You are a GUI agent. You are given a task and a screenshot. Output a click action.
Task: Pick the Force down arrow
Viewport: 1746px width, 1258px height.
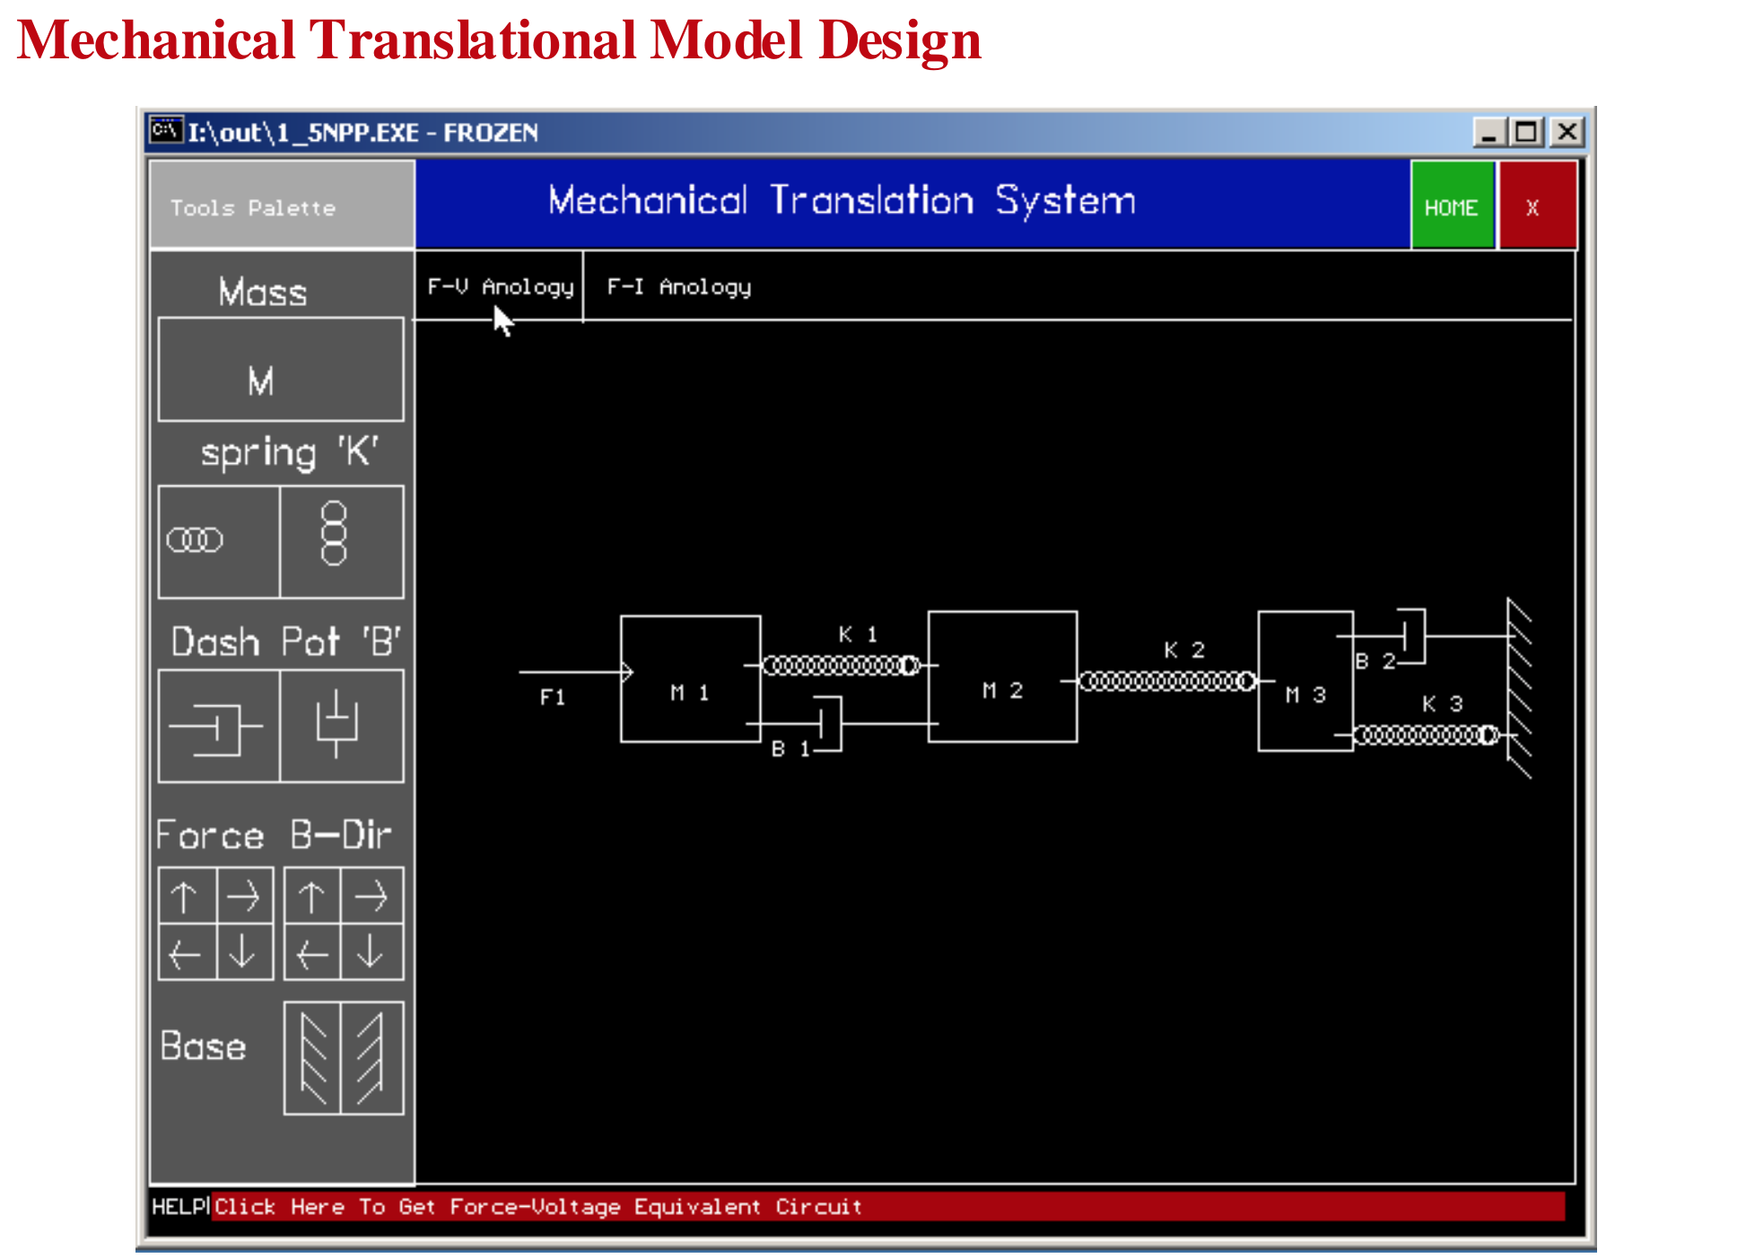click(x=244, y=952)
